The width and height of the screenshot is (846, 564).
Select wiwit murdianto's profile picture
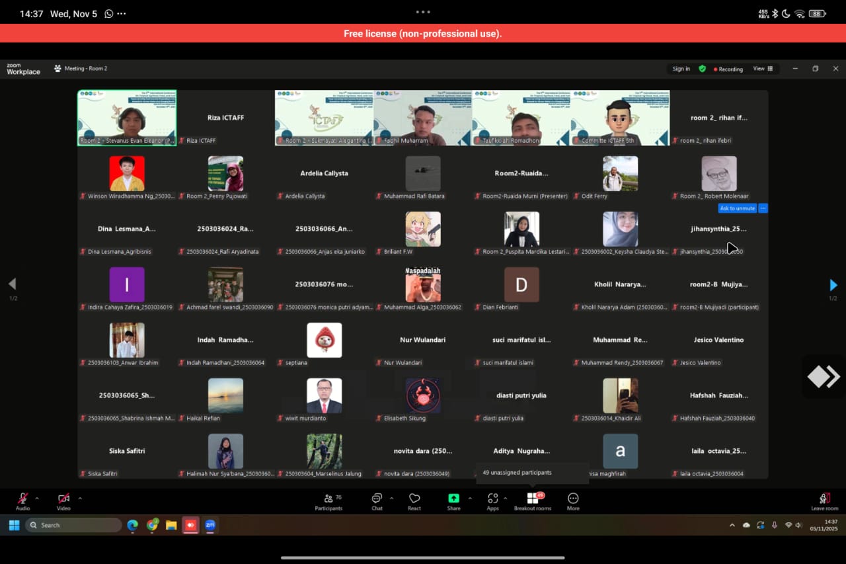pos(325,395)
